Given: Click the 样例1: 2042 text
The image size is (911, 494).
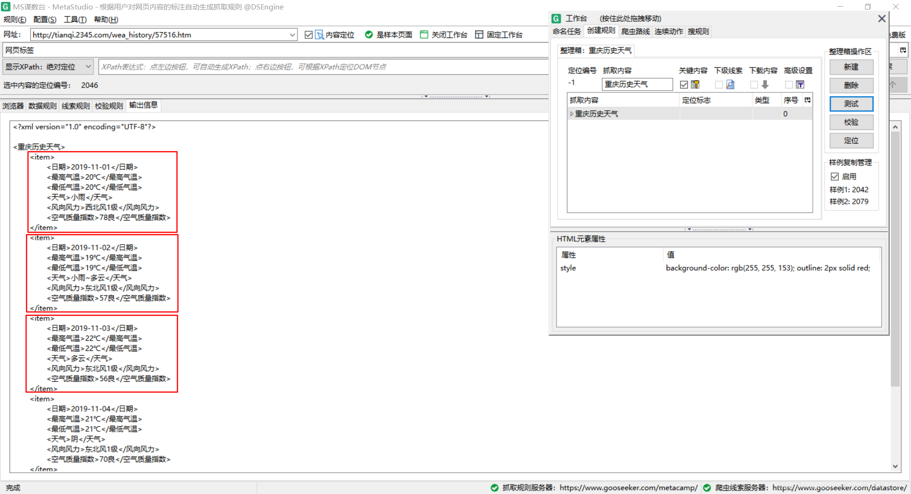Looking at the screenshot, I should (849, 190).
